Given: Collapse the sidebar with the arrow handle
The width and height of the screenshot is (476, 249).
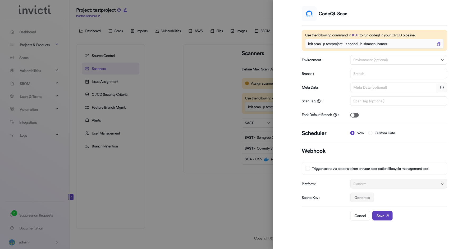Looking at the screenshot, I should coord(71,197).
